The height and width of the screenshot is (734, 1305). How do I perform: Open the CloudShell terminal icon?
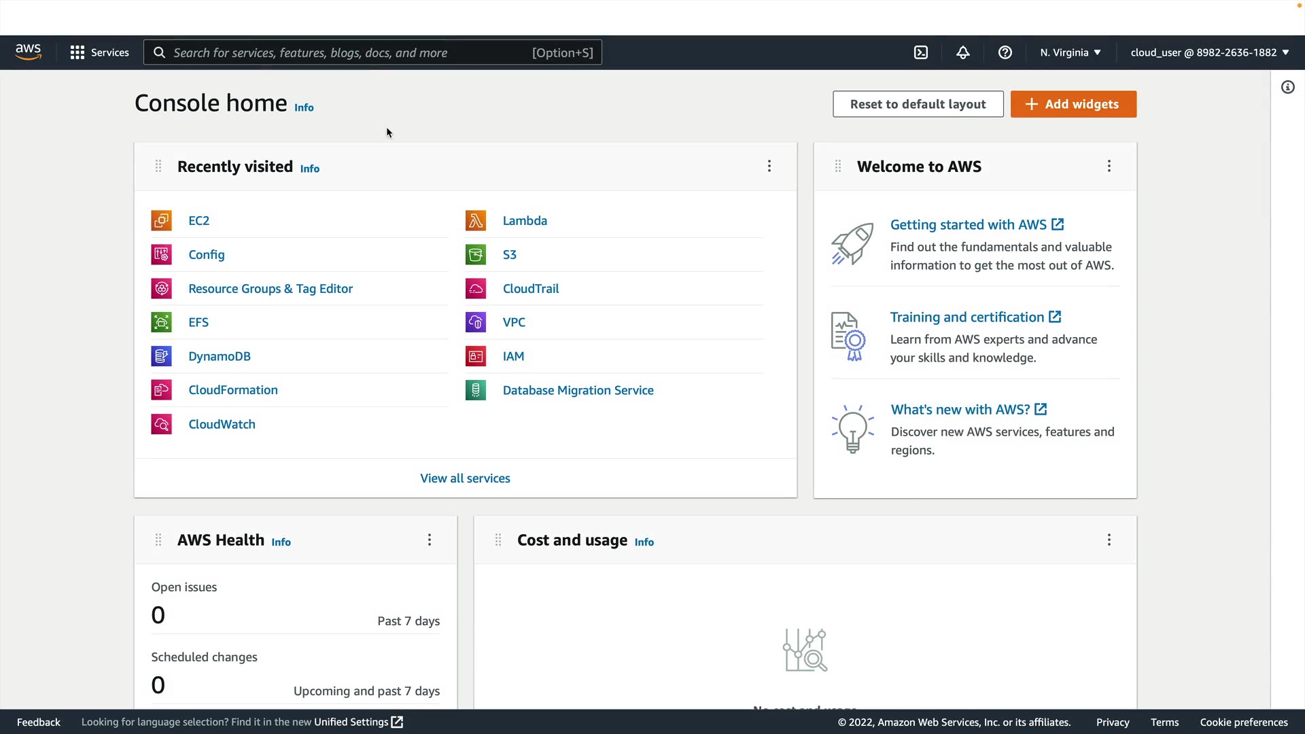[920, 52]
